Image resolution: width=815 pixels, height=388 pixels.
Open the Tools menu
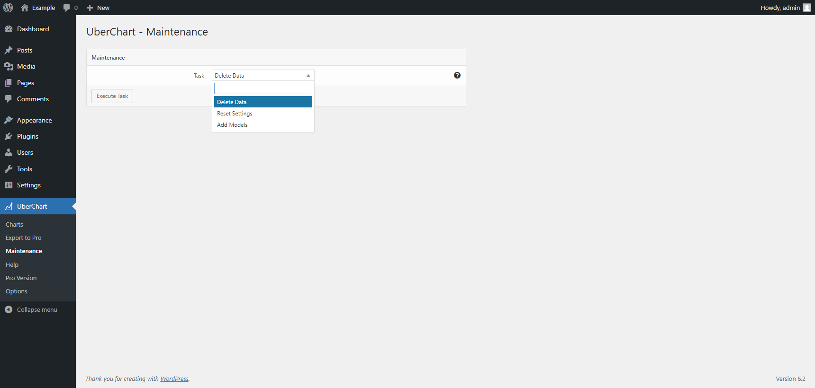tap(25, 169)
